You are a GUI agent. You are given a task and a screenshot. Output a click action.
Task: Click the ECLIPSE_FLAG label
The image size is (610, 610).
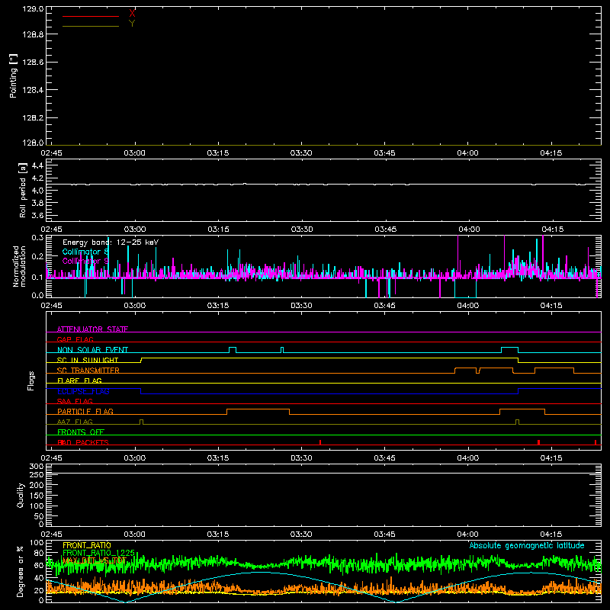(x=83, y=391)
